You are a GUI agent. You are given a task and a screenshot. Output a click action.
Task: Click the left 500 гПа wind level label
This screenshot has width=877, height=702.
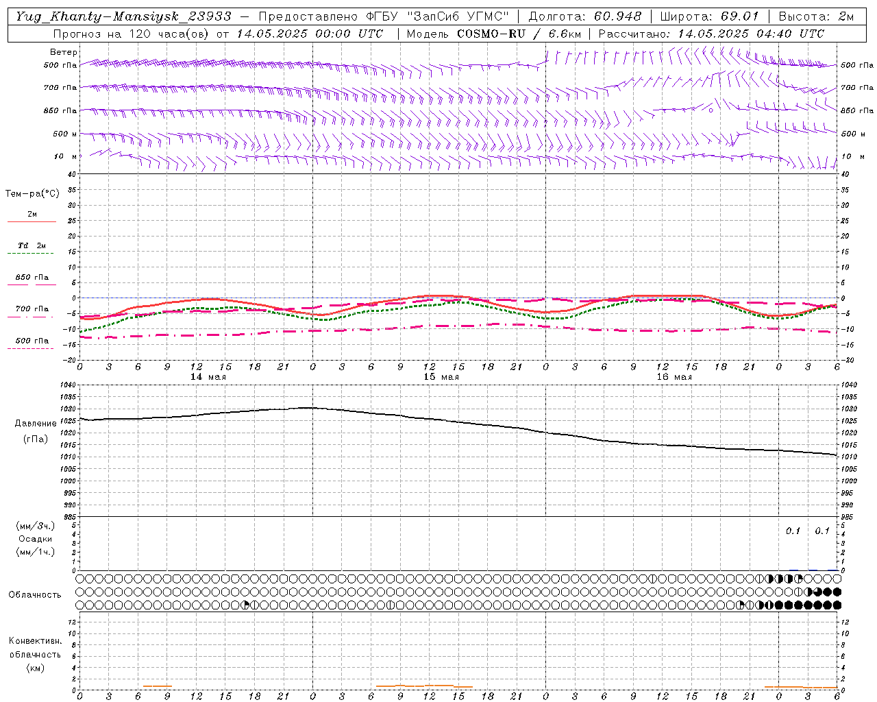(60, 65)
